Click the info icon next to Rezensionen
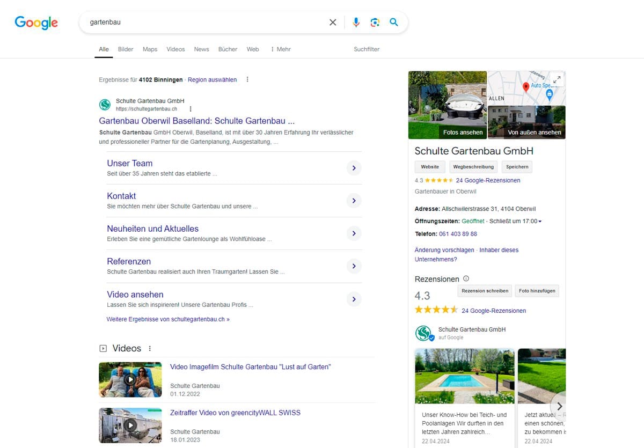This screenshot has height=448, width=644. click(466, 279)
